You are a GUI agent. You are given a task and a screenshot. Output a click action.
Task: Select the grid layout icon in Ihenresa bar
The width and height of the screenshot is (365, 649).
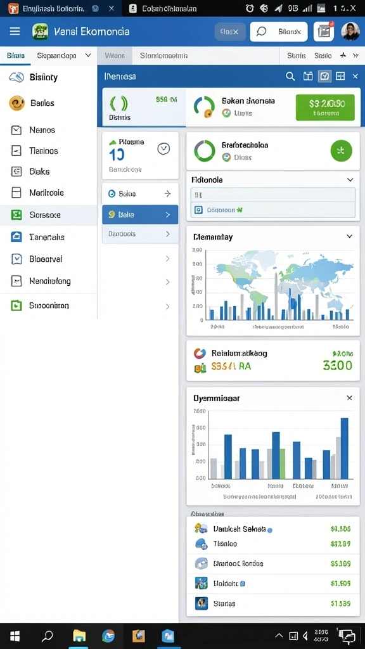point(340,76)
